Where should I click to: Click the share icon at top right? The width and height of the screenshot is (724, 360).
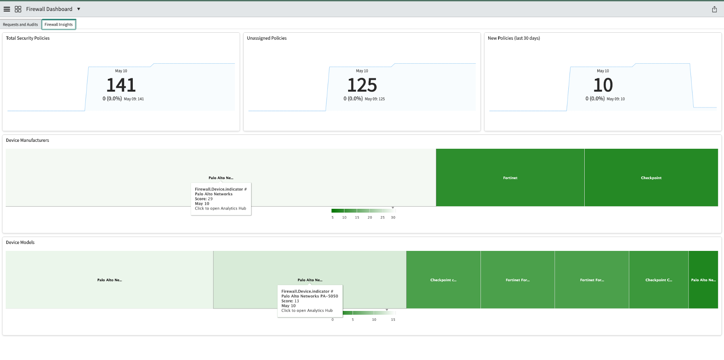714,9
